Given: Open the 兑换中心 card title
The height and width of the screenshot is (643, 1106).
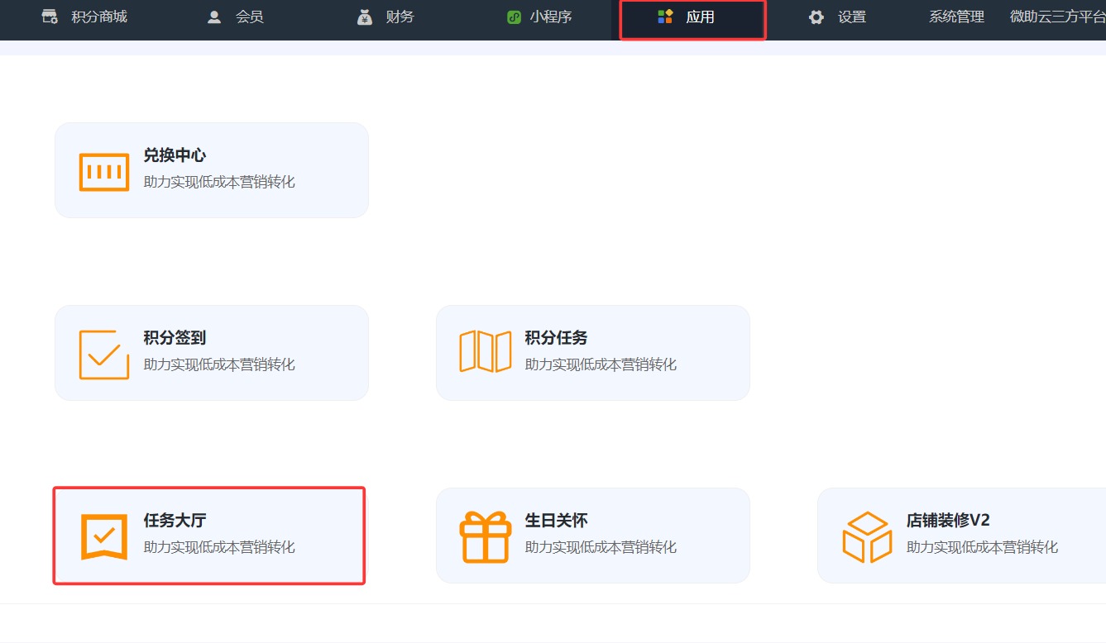Looking at the screenshot, I should (175, 155).
